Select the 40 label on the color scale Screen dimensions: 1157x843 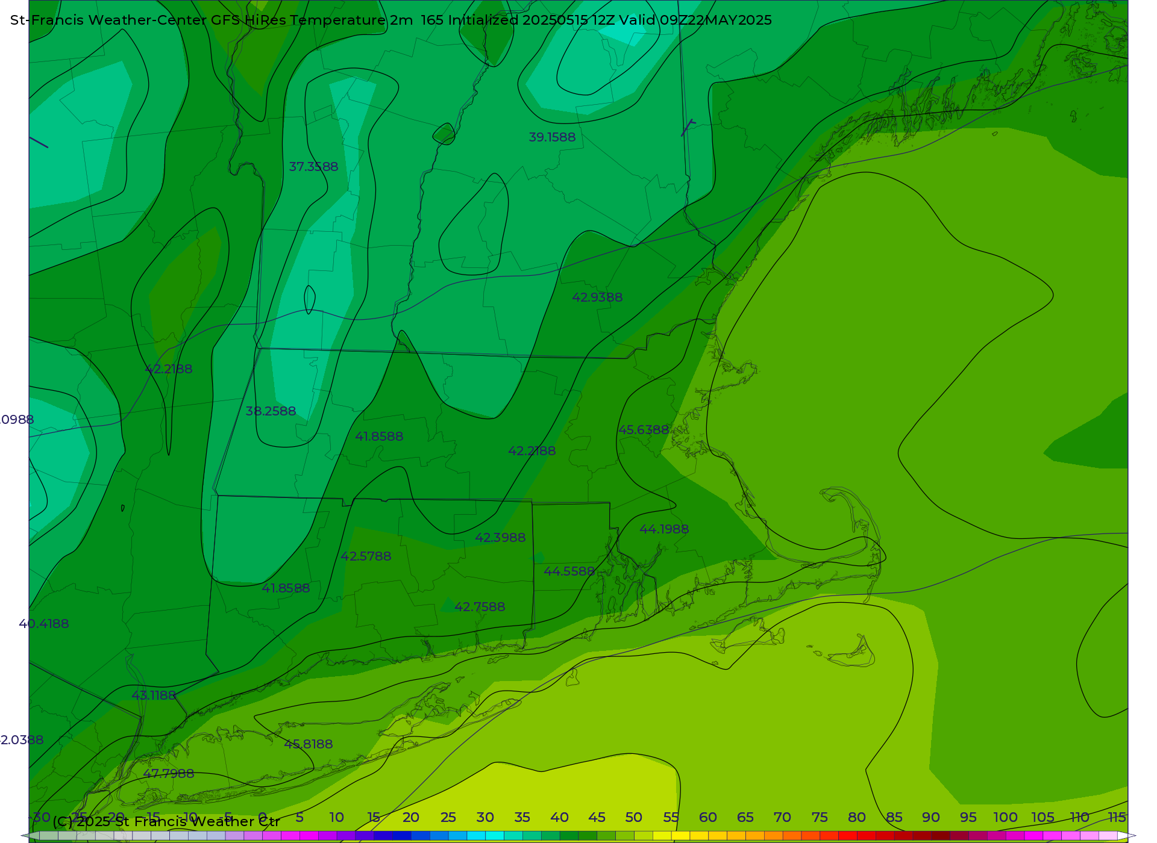click(559, 818)
